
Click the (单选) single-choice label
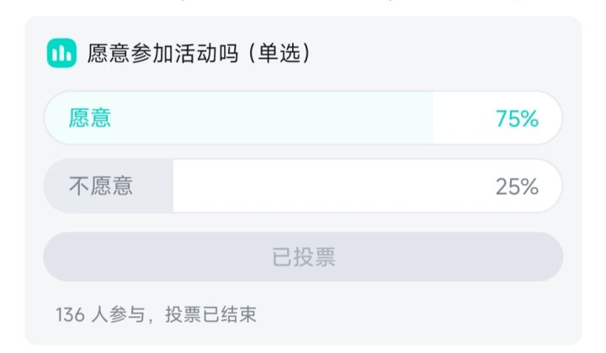pos(279,53)
